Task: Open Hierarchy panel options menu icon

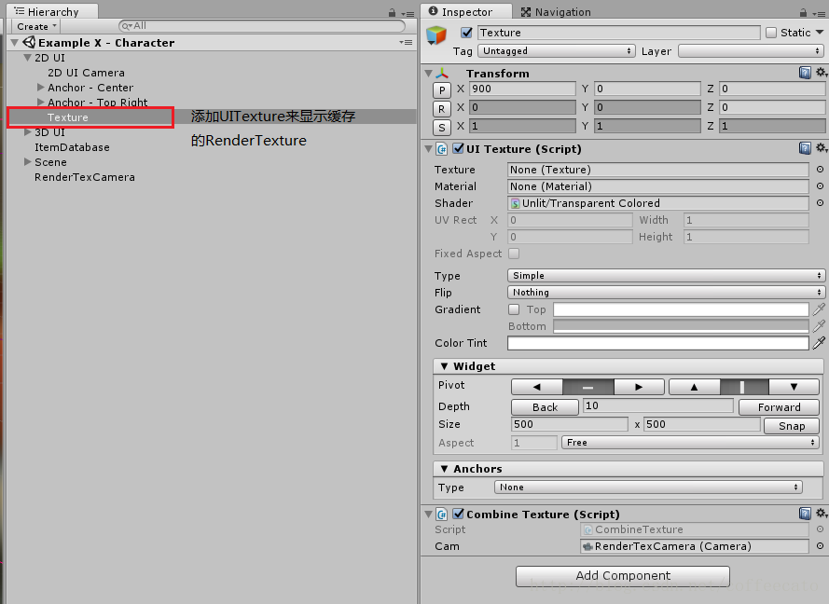Action: coord(408,14)
